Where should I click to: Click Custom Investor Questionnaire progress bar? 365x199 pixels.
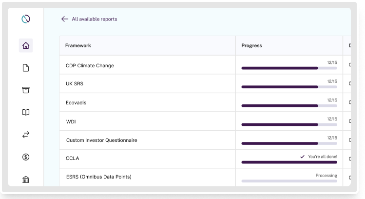tap(289, 143)
